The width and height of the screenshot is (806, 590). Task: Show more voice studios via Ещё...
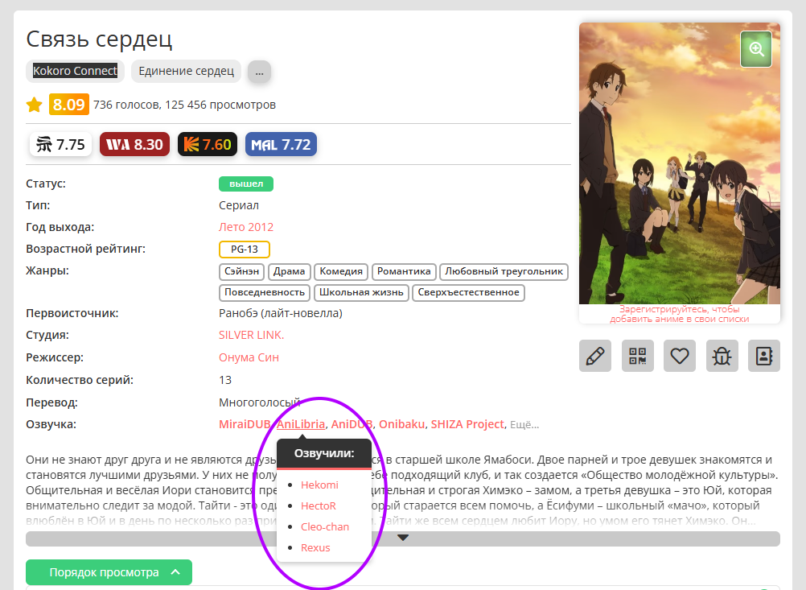point(524,425)
